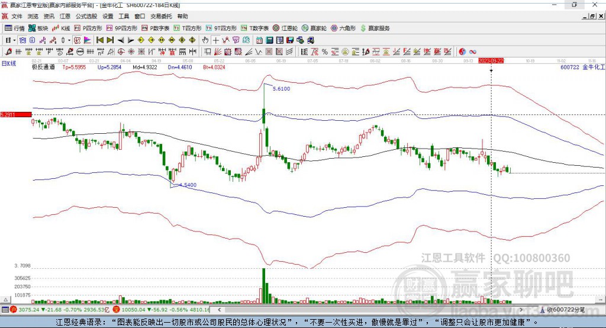The width and height of the screenshot is (606, 328).
Task: Click the red-blue yin-yang icon
Action: [462, 52]
